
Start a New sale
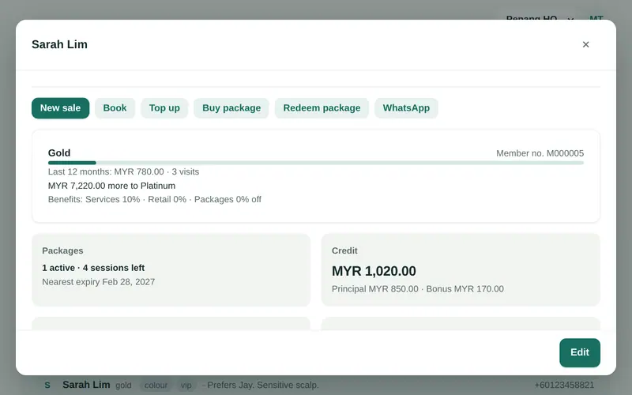[x=61, y=108]
